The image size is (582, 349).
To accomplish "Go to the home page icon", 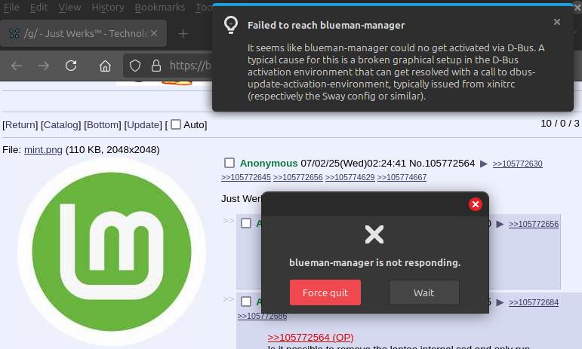I will click(x=105, y=66).
